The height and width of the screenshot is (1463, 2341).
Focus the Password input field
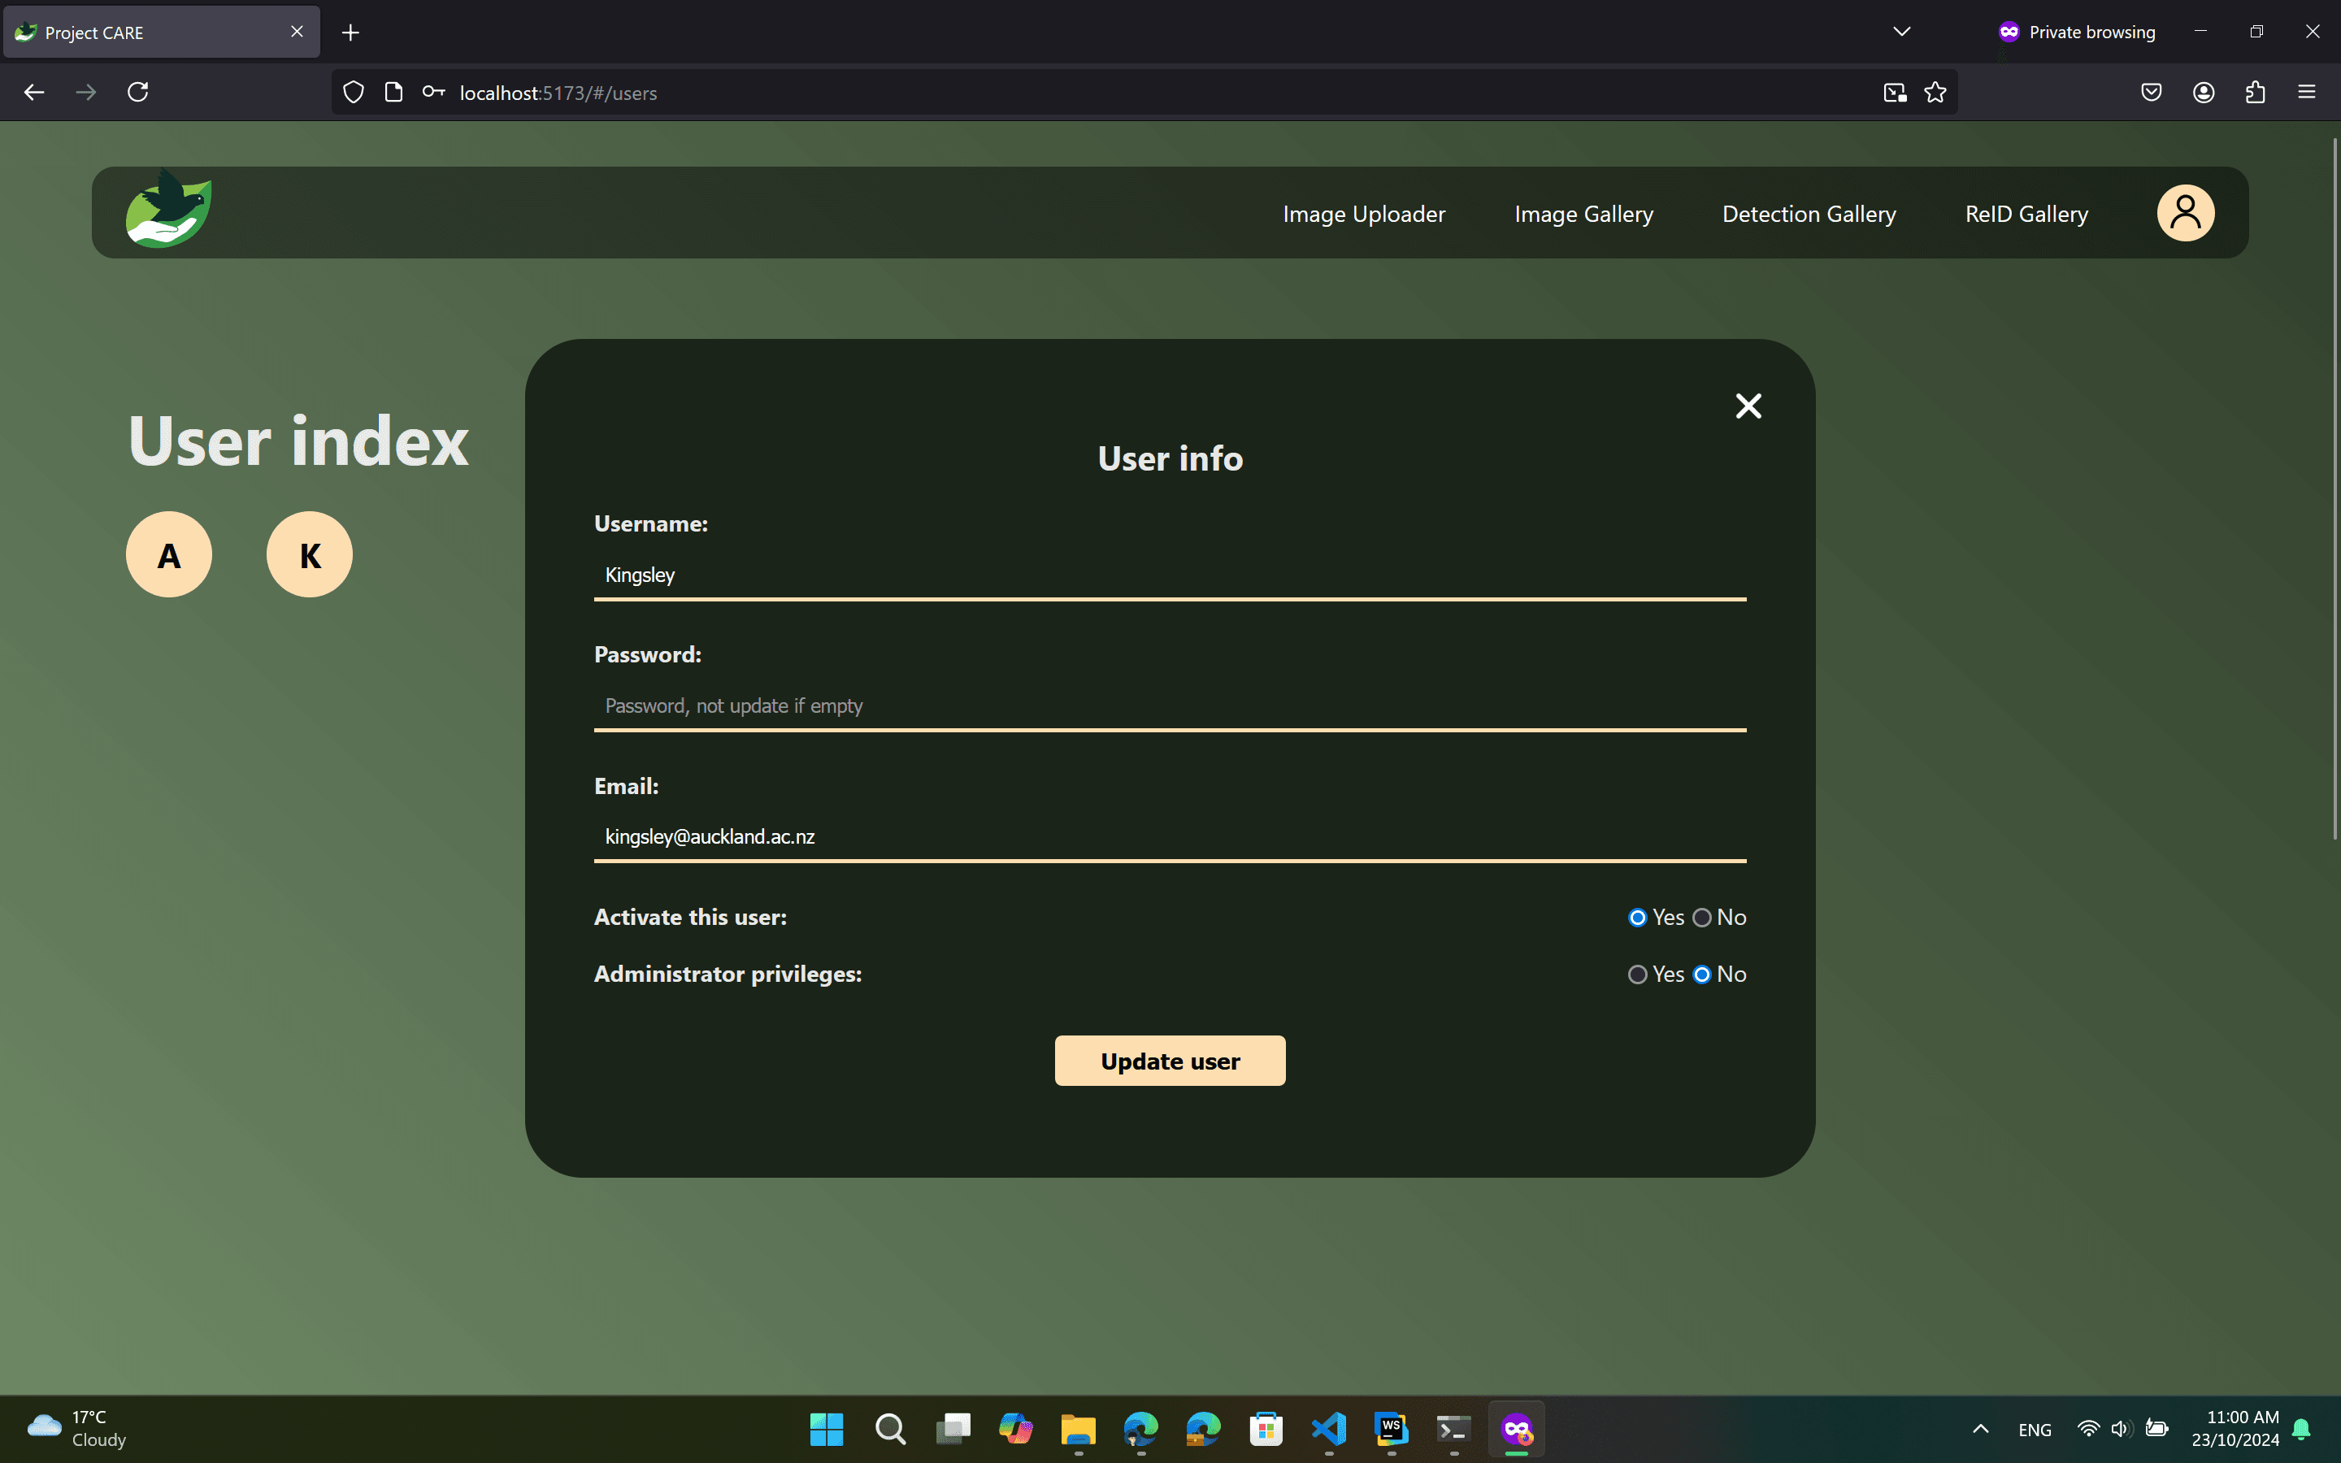[x=1170, y=706]
